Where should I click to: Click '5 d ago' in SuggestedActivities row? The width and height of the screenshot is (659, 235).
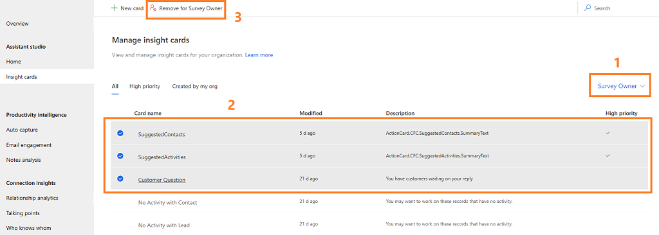[x=307, y=155]
